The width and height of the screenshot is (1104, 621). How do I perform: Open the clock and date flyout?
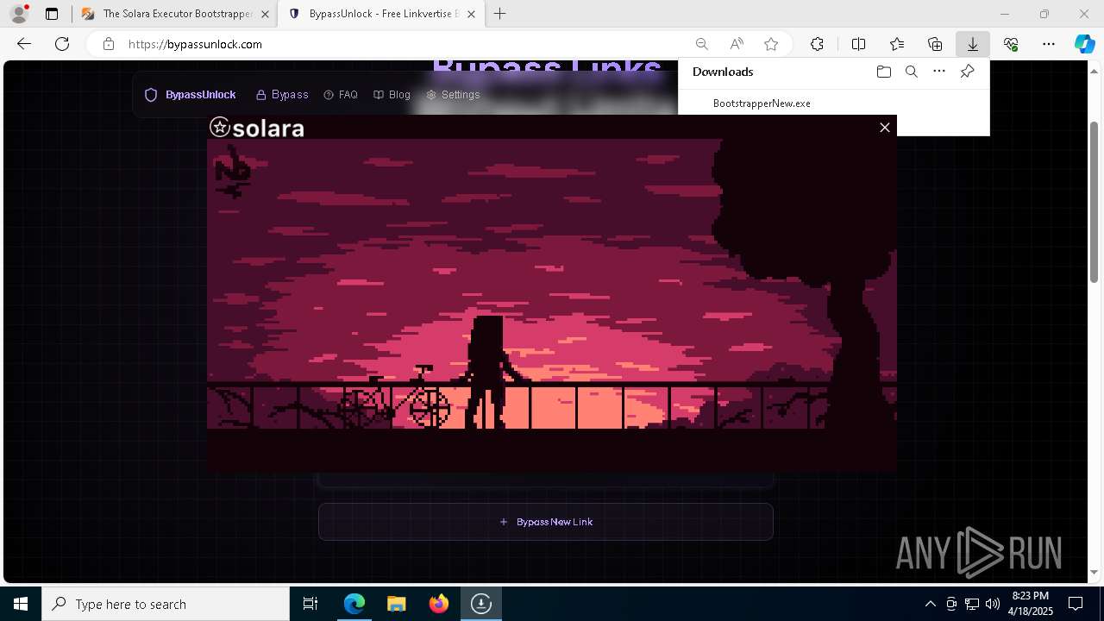click(x=1030, y=604)
